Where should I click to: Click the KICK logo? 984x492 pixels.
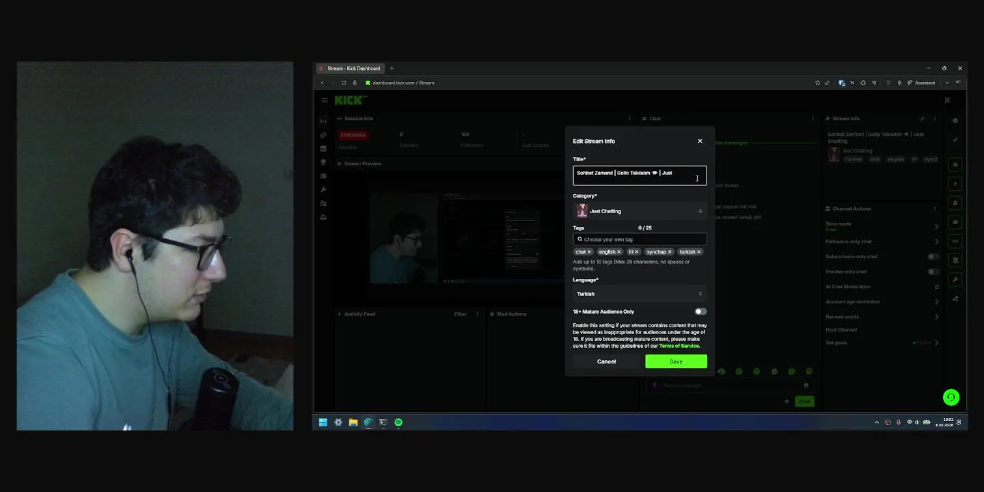coord(351,100)
